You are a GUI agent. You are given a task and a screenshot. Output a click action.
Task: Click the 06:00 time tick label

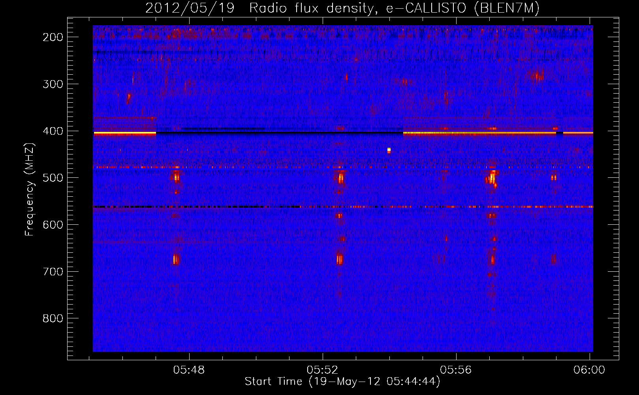[589, 370]
